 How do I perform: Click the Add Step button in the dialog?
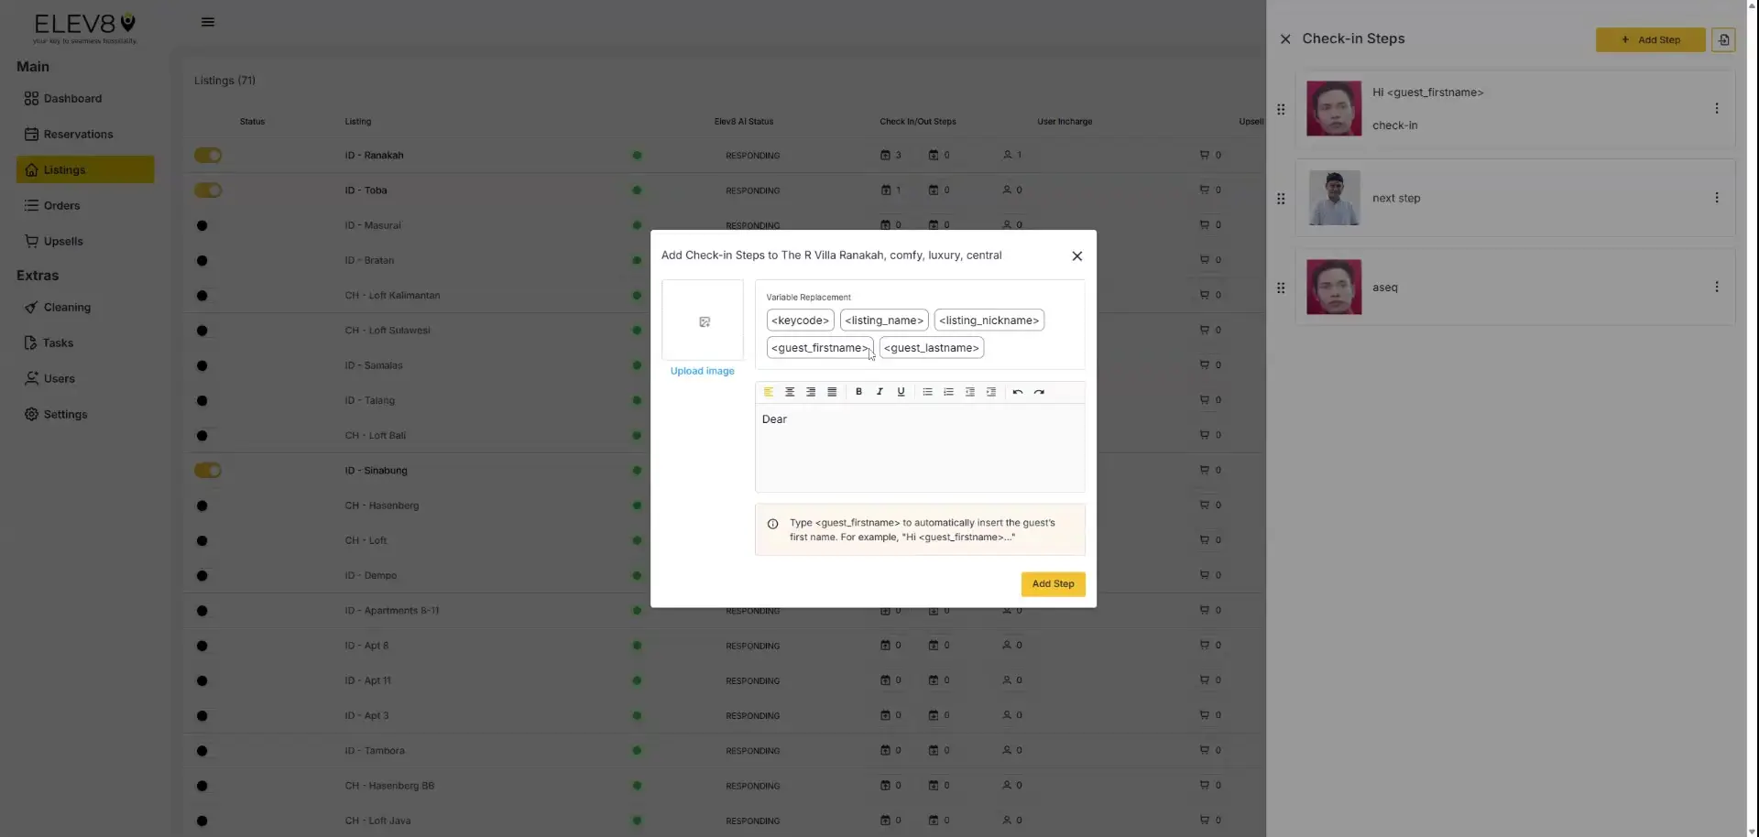click(1053, 584)
